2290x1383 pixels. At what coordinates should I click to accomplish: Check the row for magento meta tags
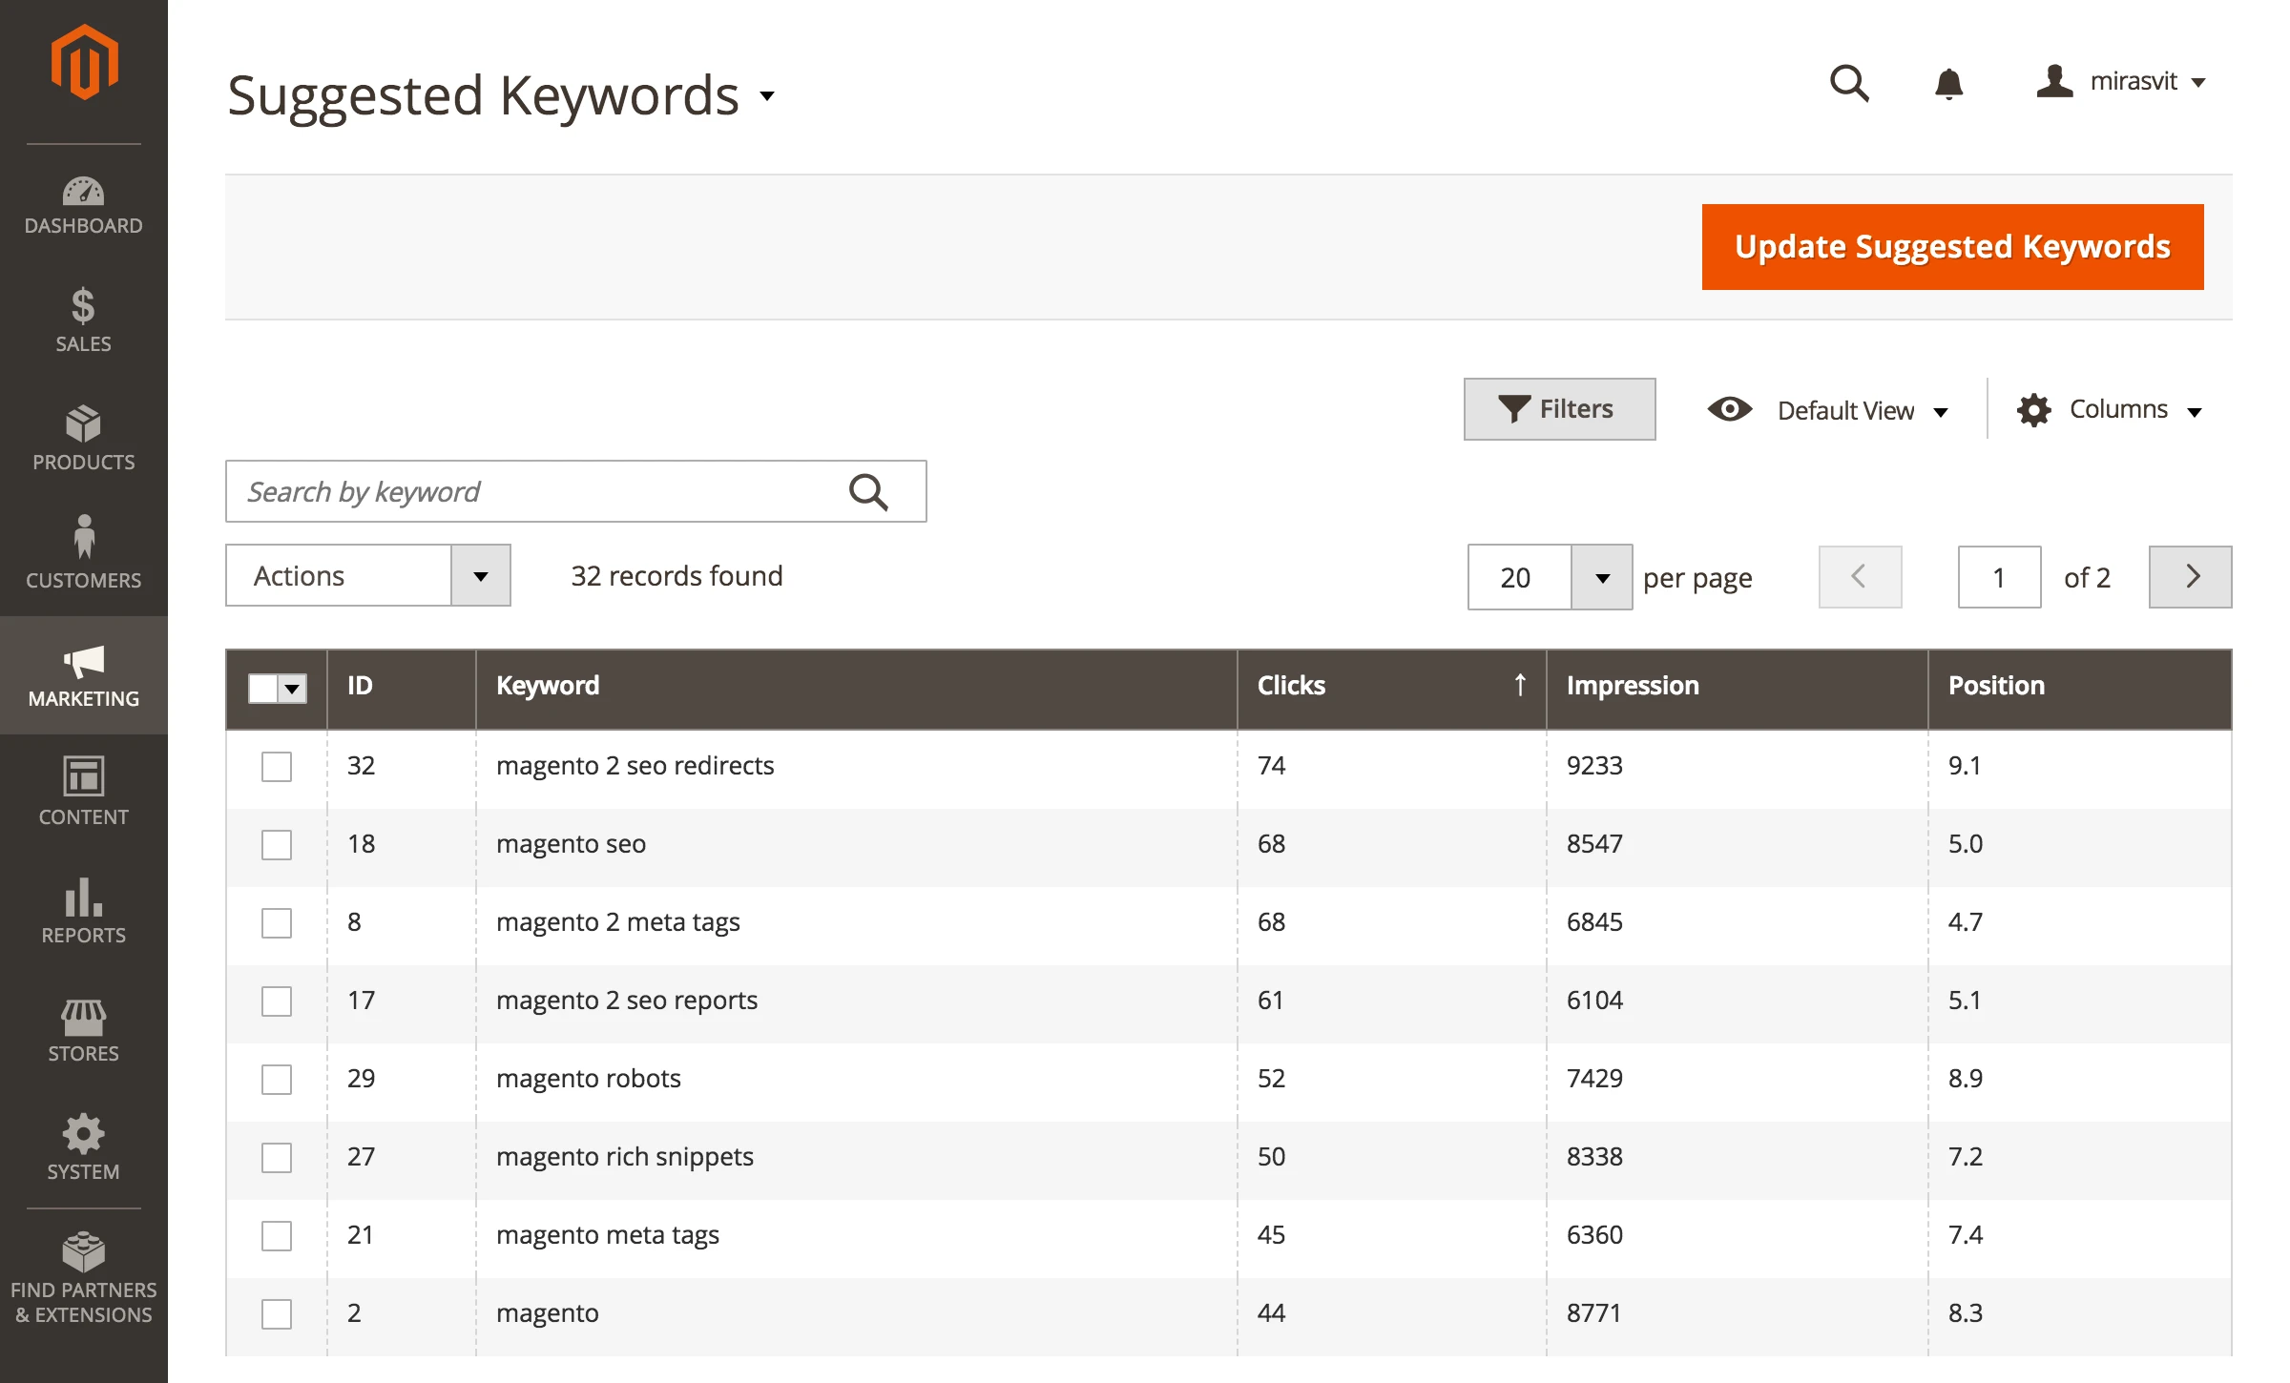[277, 1235]
